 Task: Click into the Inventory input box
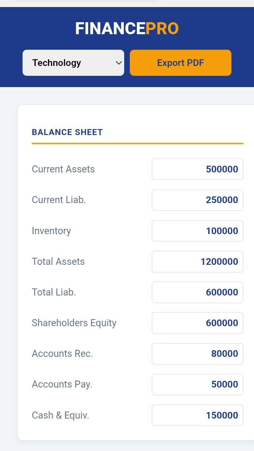(x=197, y=231)
